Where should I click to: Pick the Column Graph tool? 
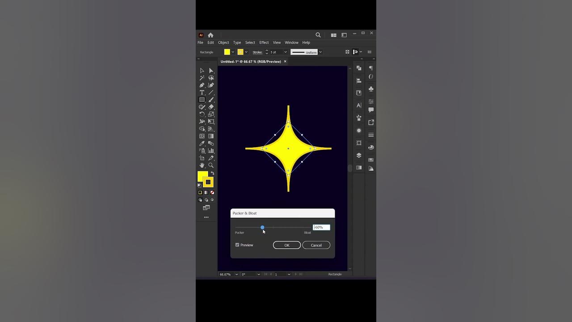pyautogui.click(x=211, y=151)
